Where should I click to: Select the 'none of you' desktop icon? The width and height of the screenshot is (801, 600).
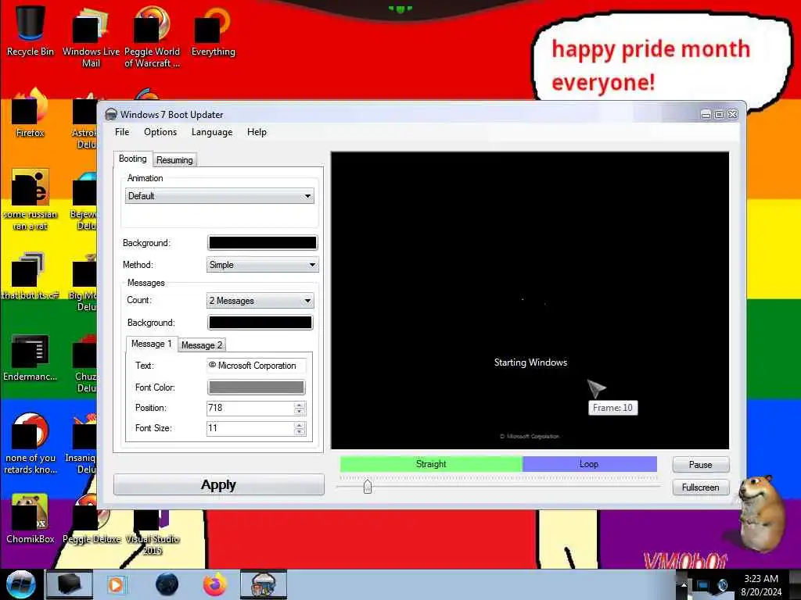pyautogui.click(x=31, y=443)
